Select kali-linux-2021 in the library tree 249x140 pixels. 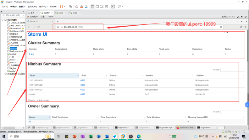[x=18, y=31]
